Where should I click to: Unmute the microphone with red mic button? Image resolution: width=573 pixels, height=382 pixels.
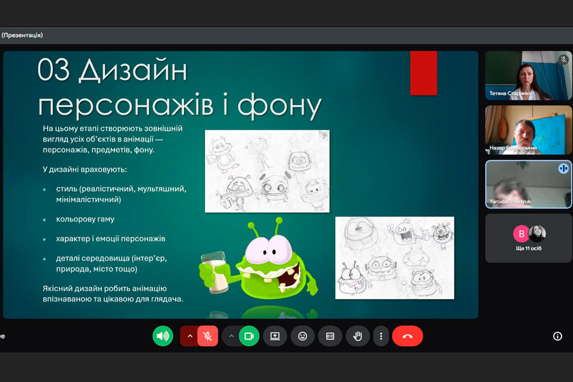tap(208, 336)
